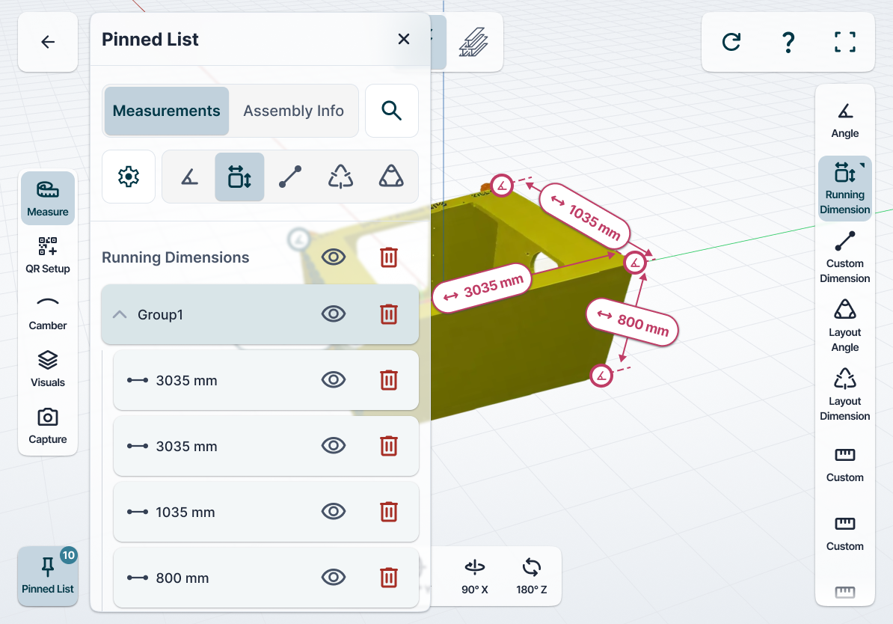Filter list by angle measurements
The width and height of the screenshot is (893, 624).
(x=190, y=177)
